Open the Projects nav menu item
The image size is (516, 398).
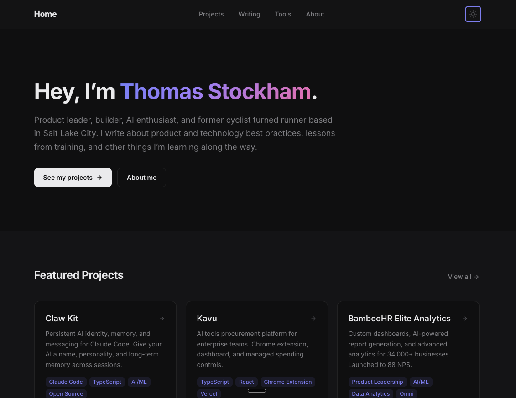click(211, 14)
